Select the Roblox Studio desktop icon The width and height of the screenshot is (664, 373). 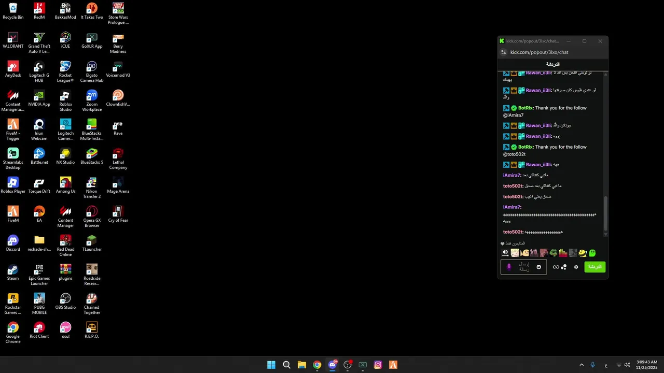(x=65, y=101)
